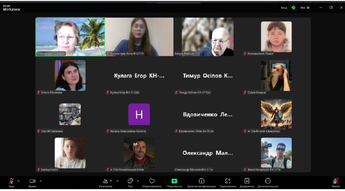This screenshot has width=345, height=191.
Task: Select Енгаличева Анна's video tile
Action: (x=139, y=37)
